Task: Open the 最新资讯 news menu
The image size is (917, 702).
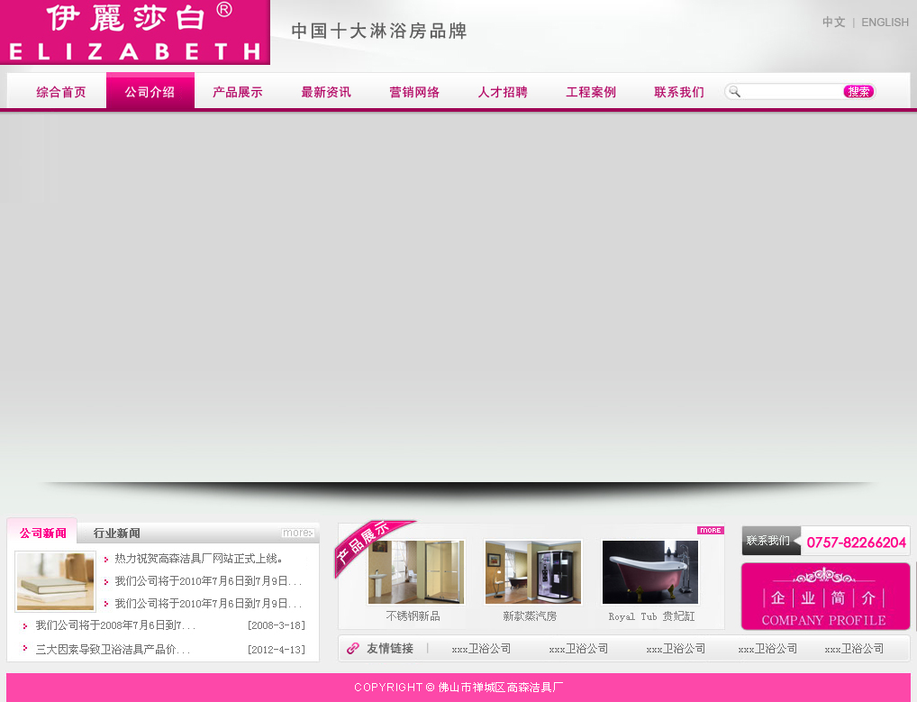Action: pos(326,92)
